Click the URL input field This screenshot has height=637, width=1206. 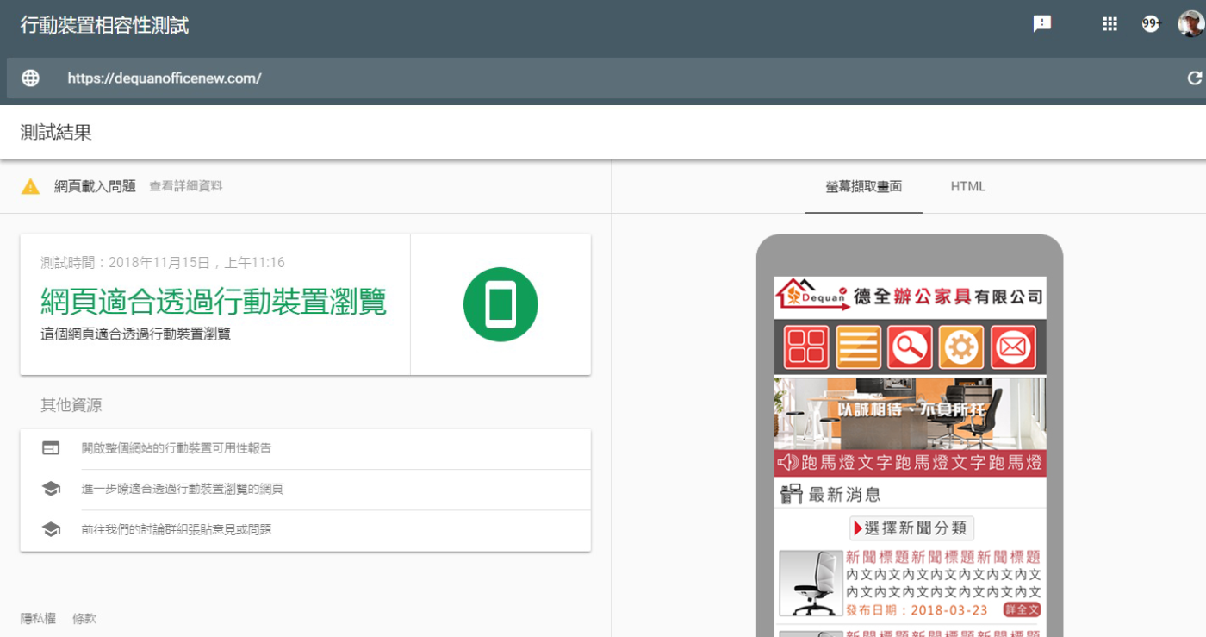click(x=603, y=78)
